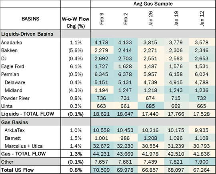This screenshot has width=216, height=174.
Task: Select the Jan 19 column header
Action: pyautogui.click(x=176, y=18)
